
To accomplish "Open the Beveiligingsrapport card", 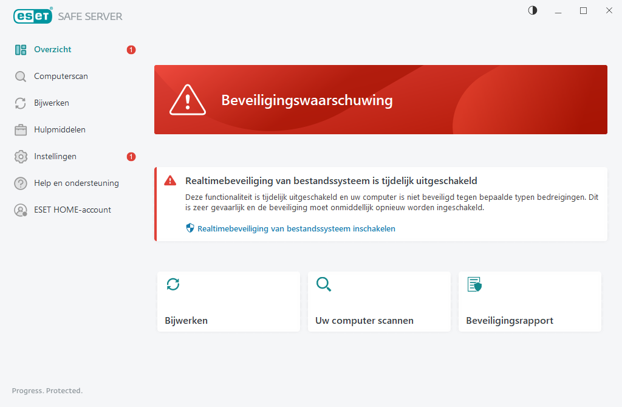I will pyautogui.click(x=530, y=301).
